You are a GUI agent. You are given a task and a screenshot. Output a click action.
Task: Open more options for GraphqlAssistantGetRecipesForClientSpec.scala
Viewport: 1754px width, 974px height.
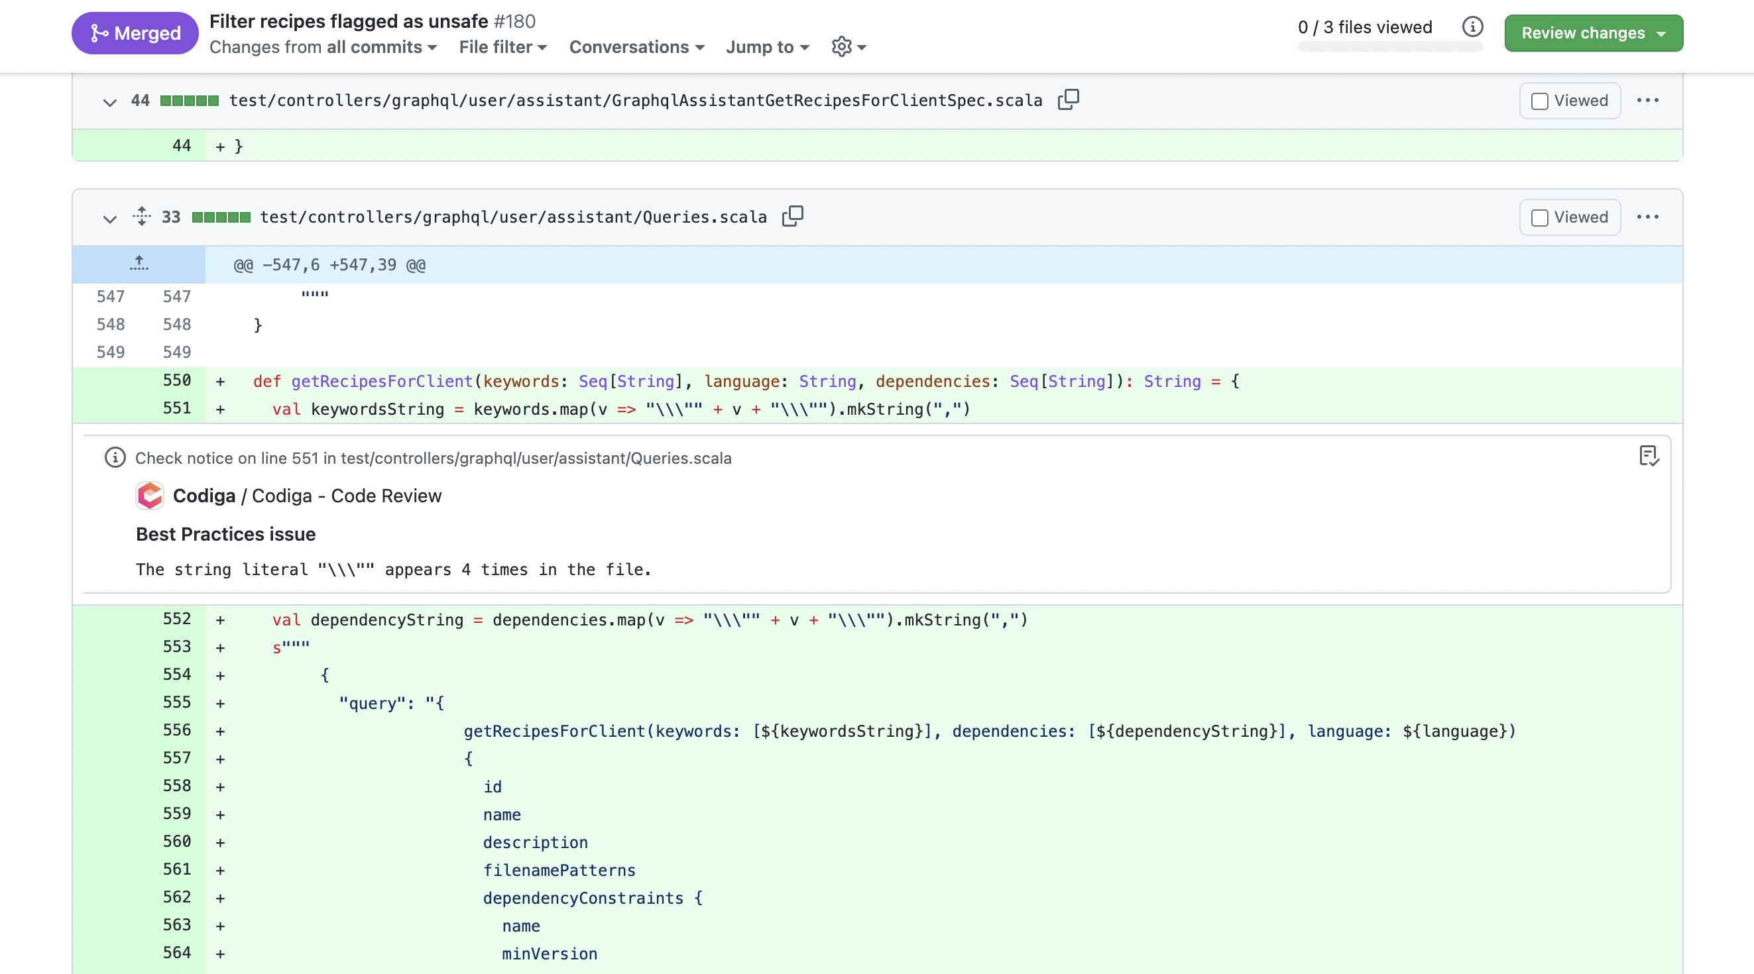click(x=1647, y=101)
